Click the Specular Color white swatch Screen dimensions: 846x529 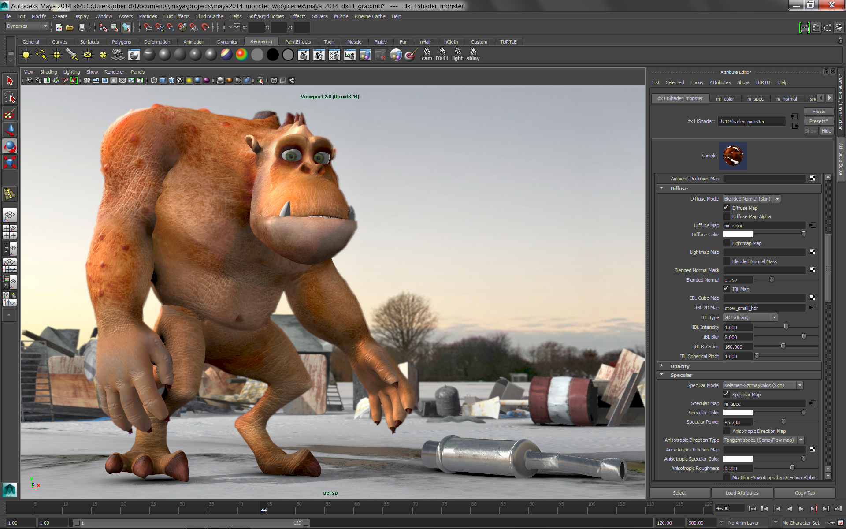click(x=738, y=413)
